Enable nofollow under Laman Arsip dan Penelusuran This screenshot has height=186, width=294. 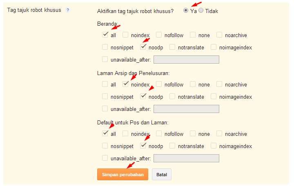click(159, 84)
